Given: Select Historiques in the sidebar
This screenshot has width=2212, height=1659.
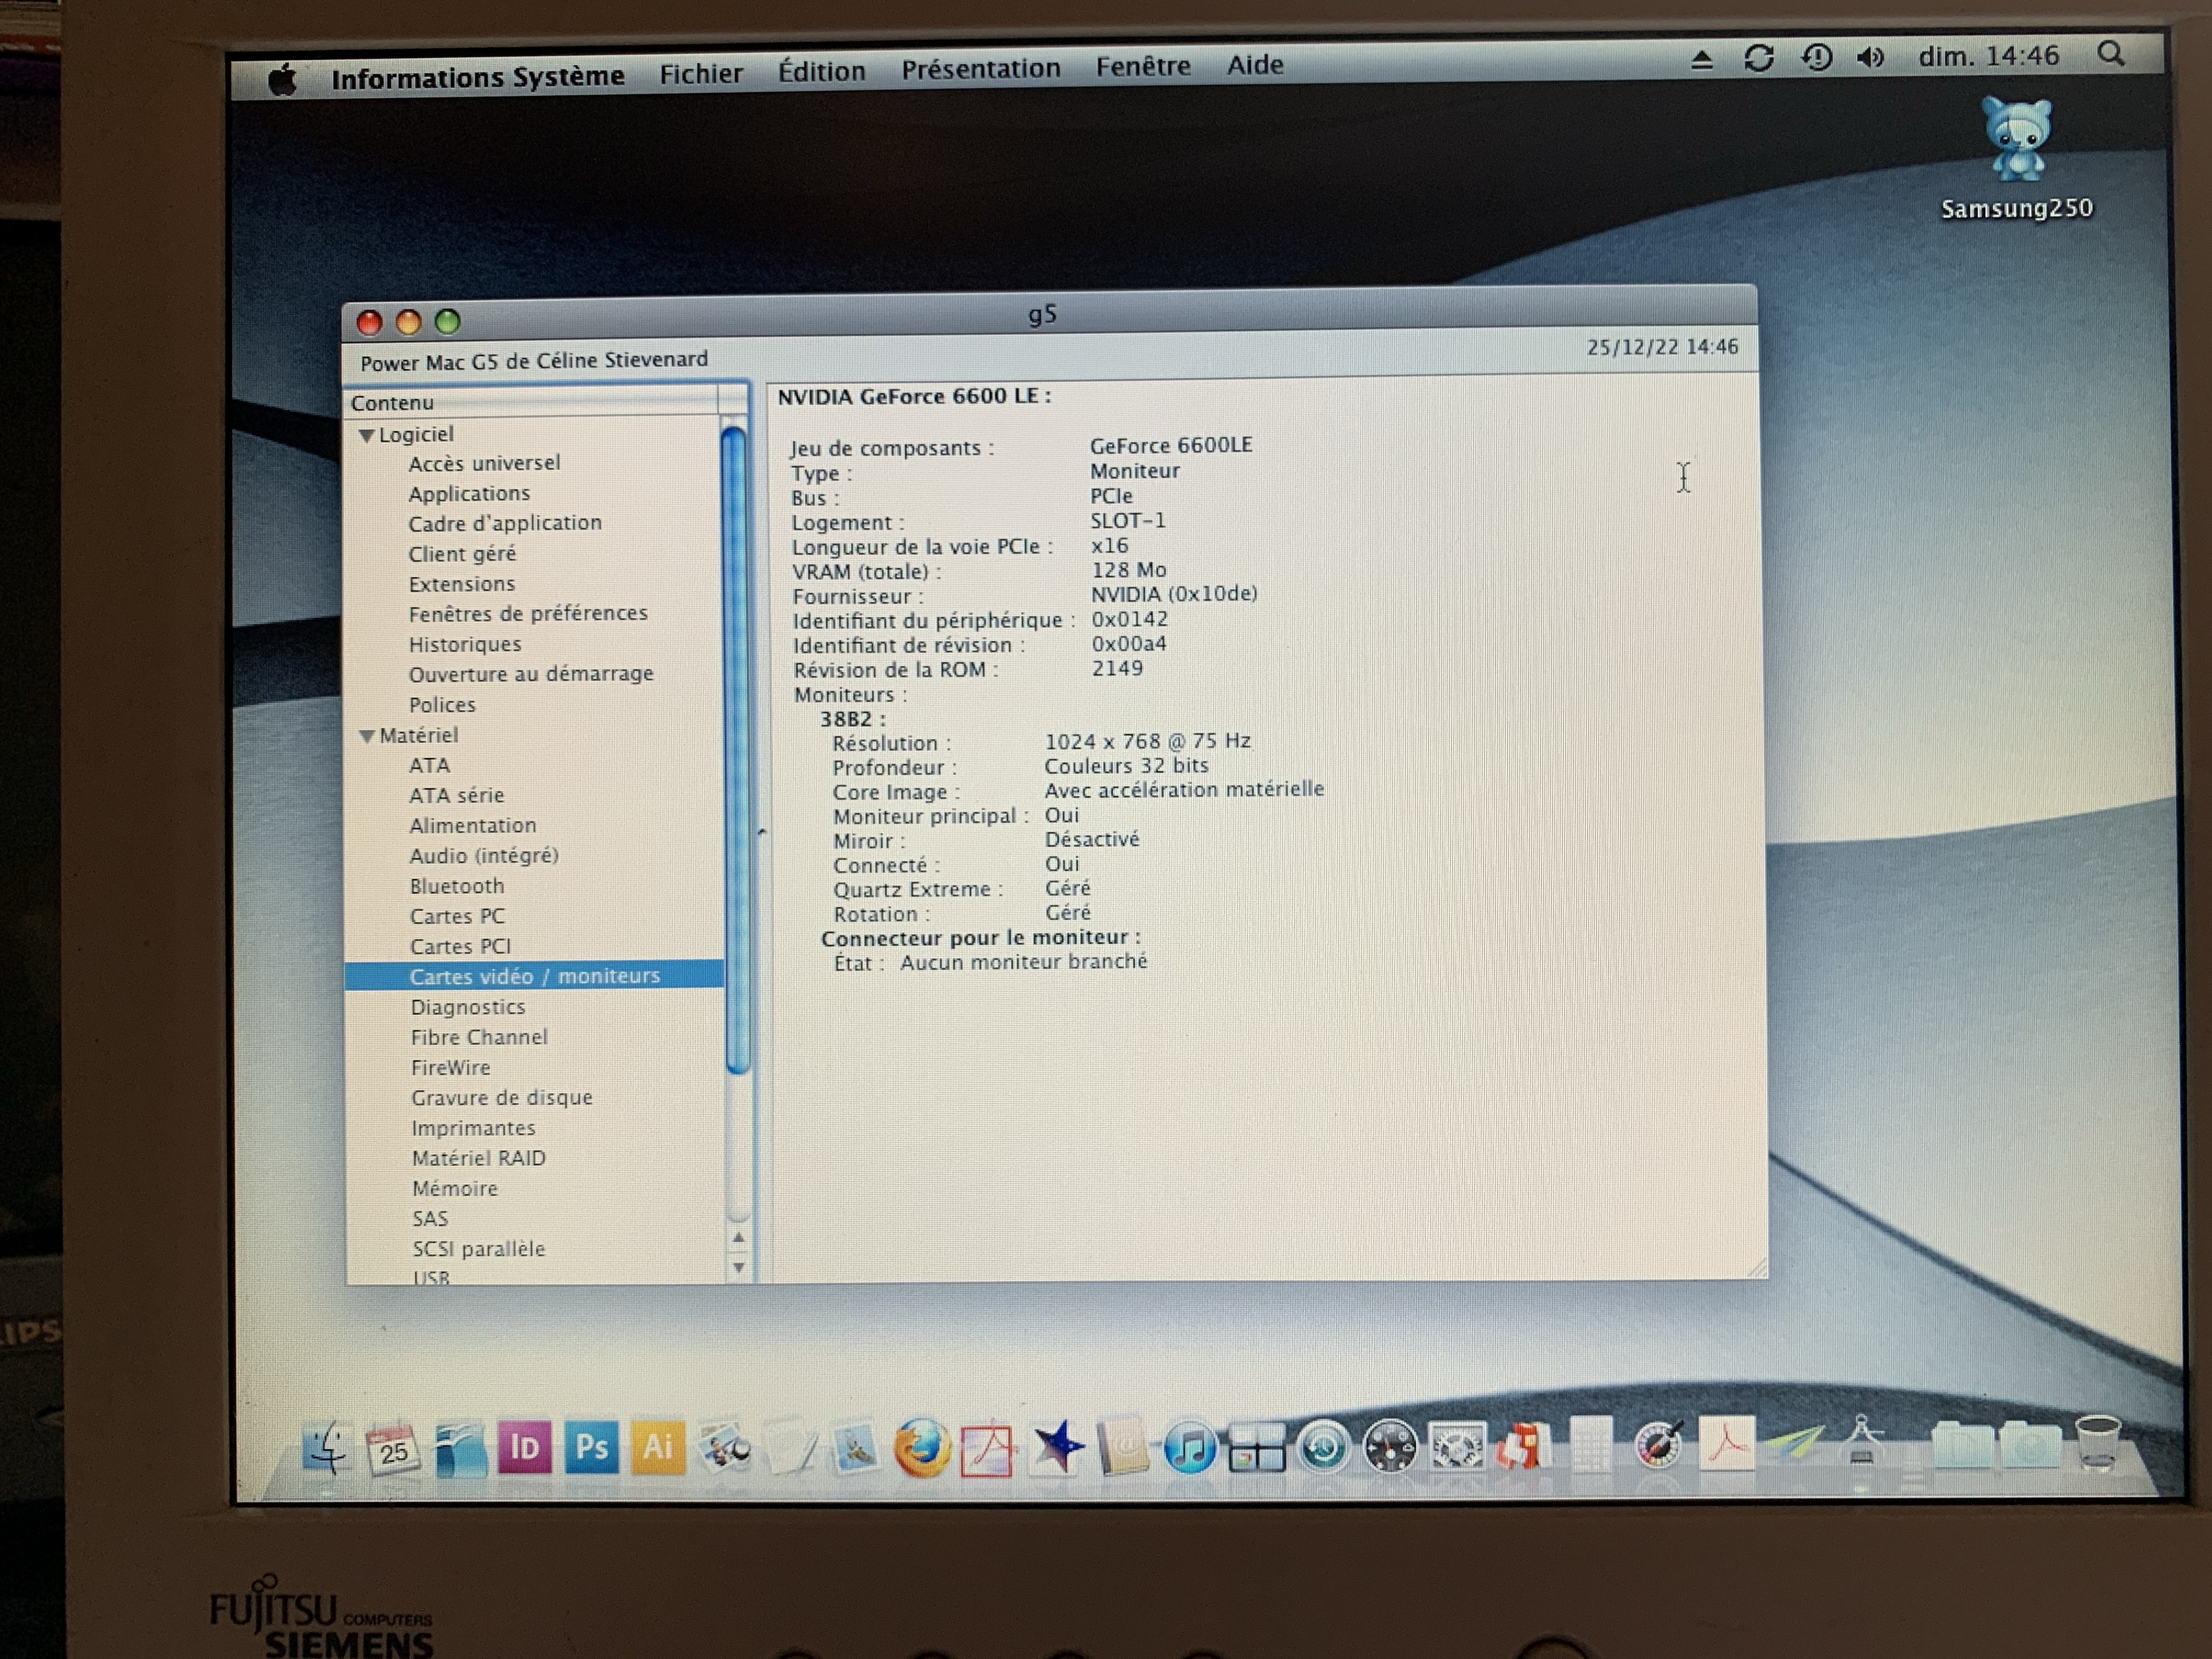Looking at the screenshot, I should (465, 644).
